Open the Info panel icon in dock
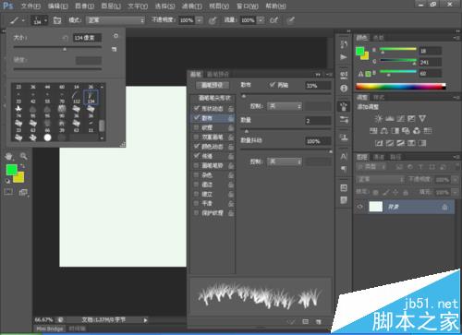This screenshot has height=335, width=462. point(344,89)
